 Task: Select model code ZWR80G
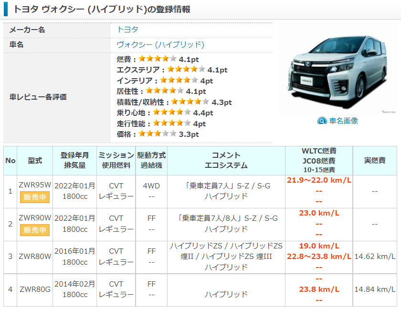(35, 289)
